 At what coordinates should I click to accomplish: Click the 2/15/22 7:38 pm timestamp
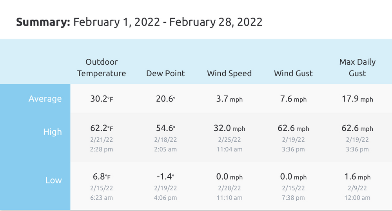(293, 193)
